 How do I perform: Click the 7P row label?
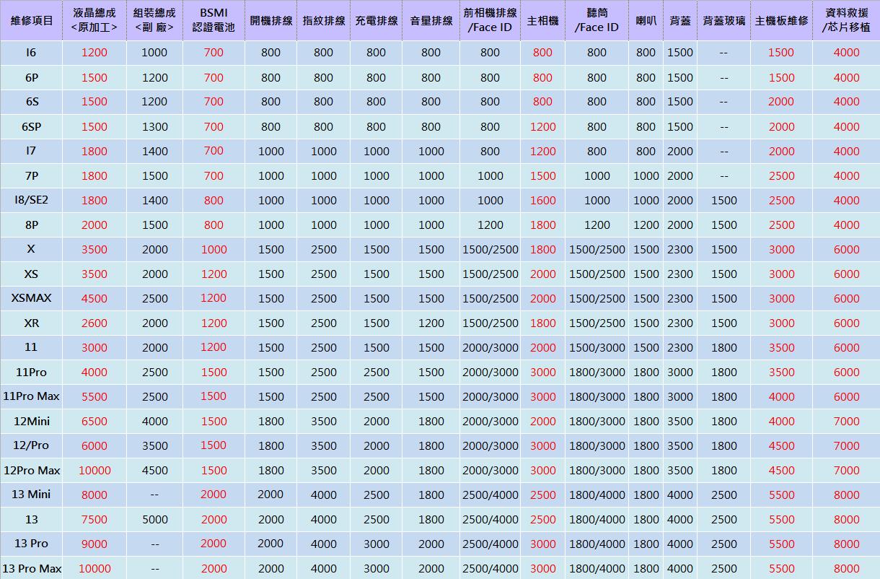pos(32,175)
